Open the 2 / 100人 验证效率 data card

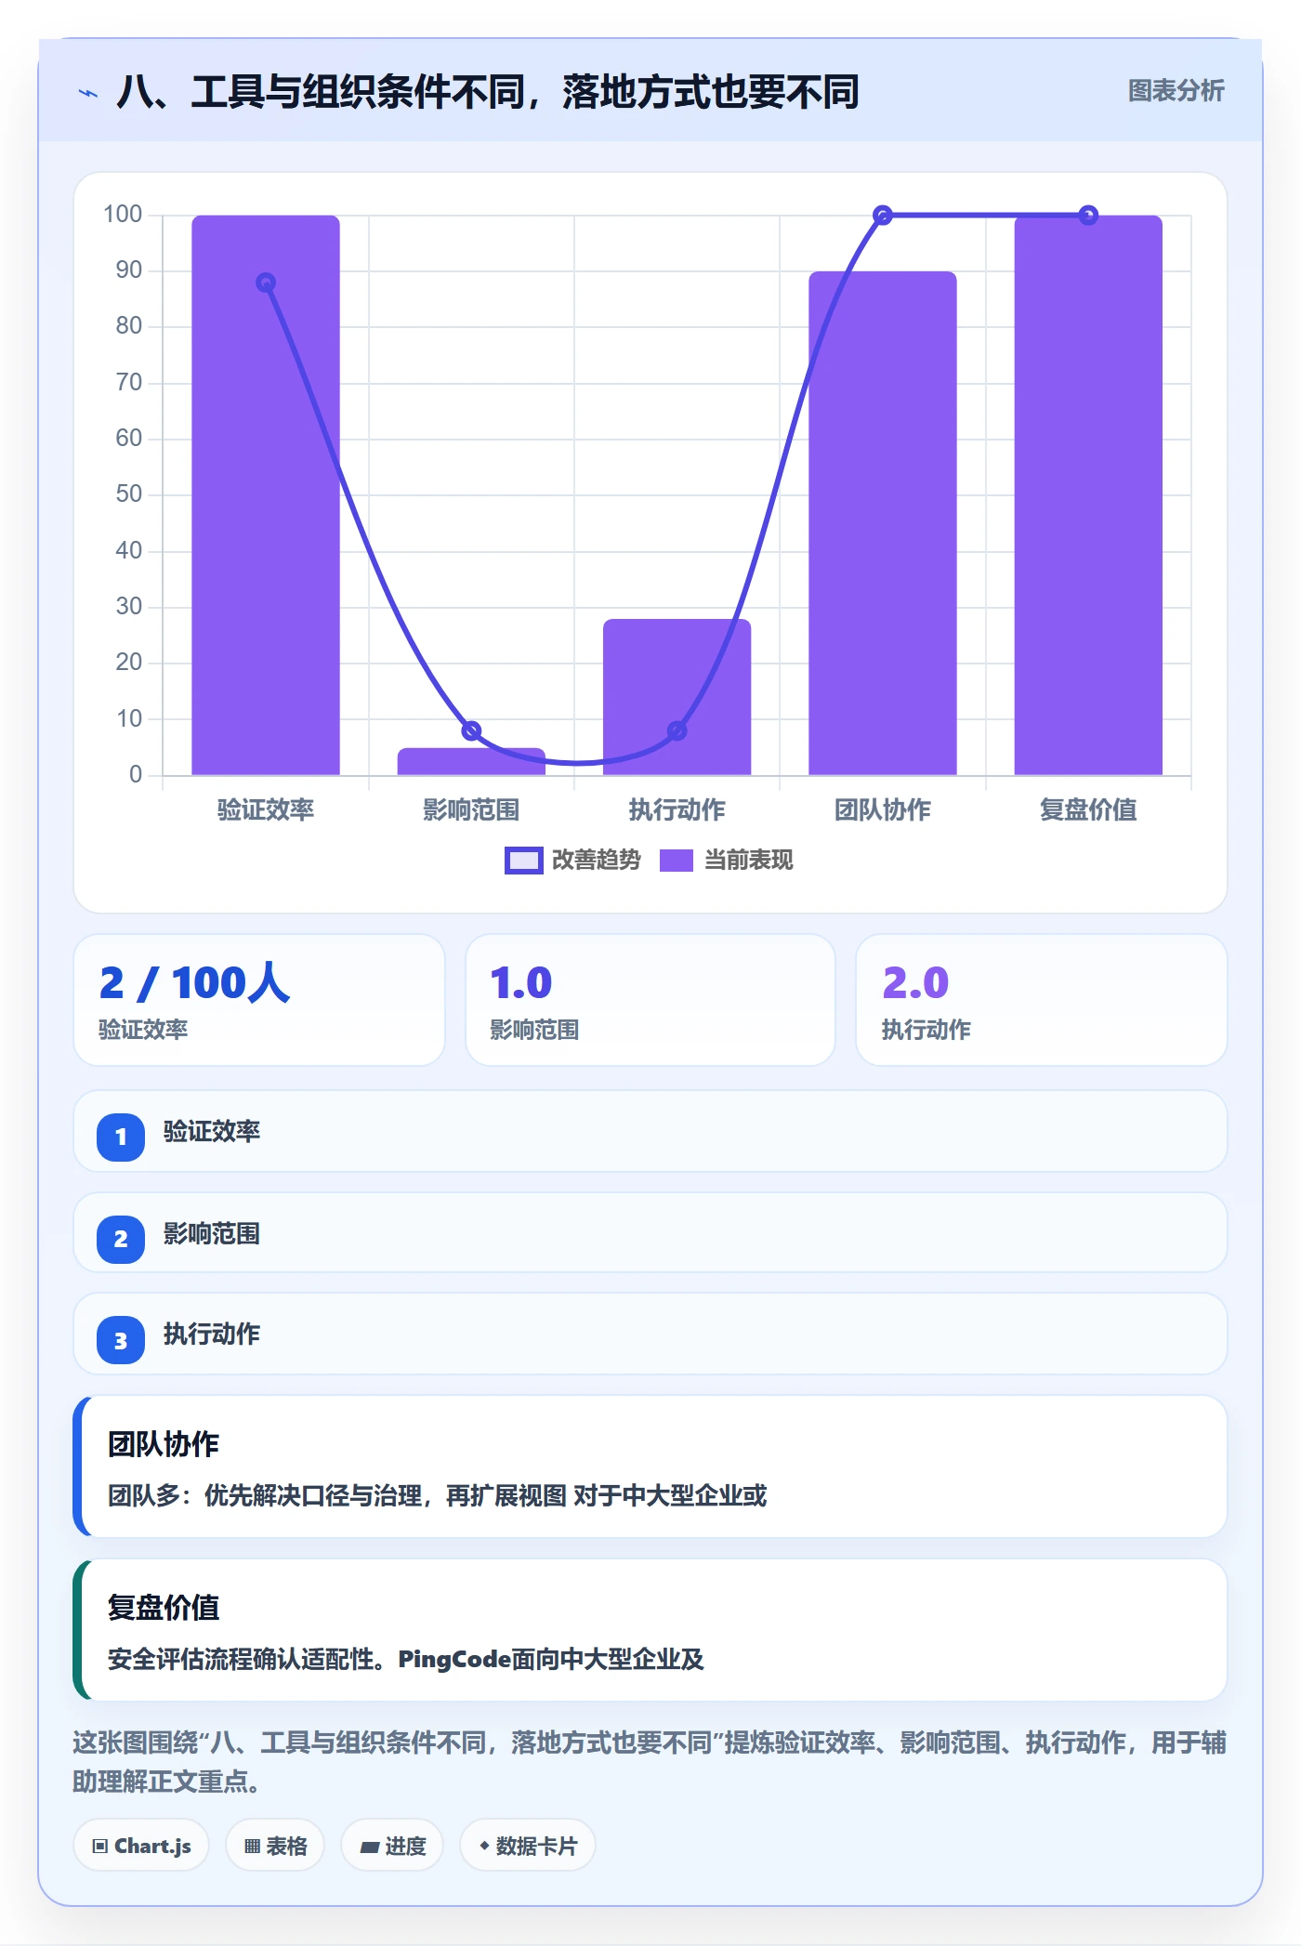259,1000
